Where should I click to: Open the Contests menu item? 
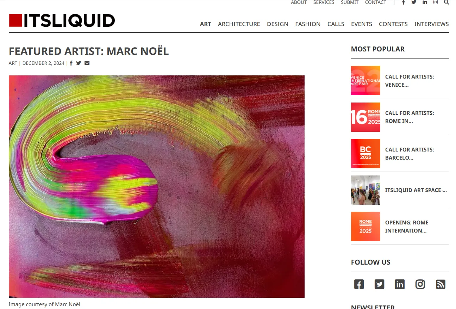click(393, 24)
